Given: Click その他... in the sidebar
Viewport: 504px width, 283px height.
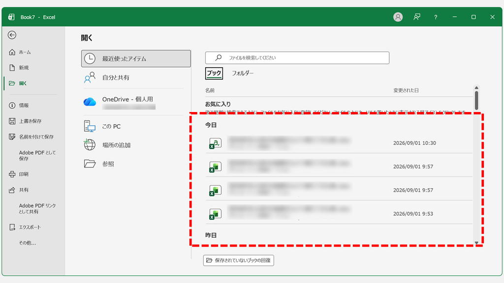Looking at the screenshot, I should tap(28, 243).
